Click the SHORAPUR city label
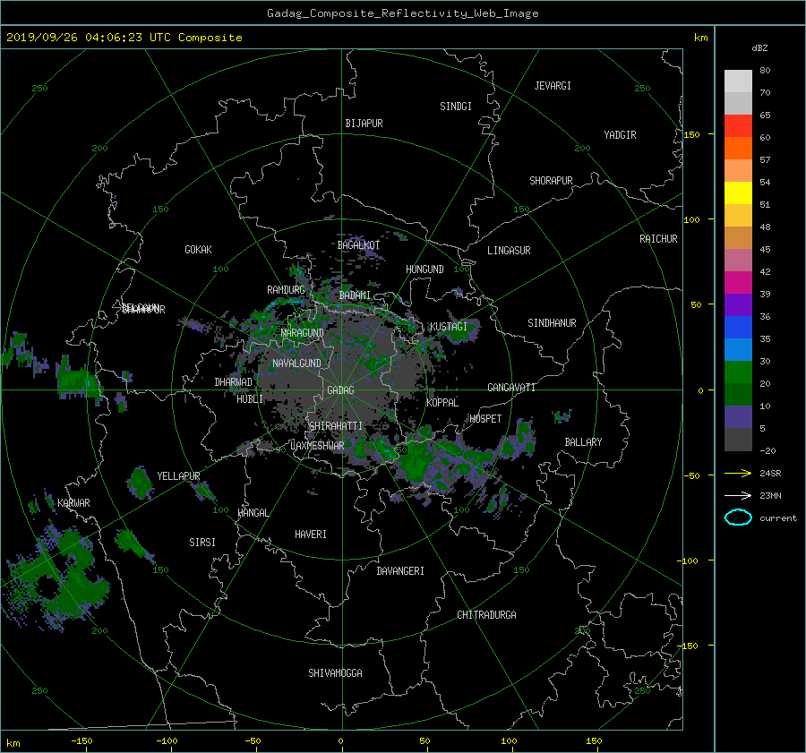This screenshot has width=806, height=753. click(x=551, y=181)
